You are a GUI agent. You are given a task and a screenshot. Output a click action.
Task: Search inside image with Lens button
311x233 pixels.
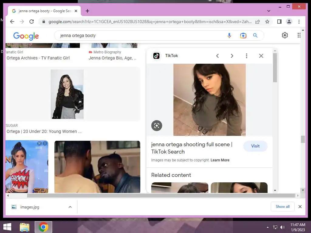tap(157, 126)
